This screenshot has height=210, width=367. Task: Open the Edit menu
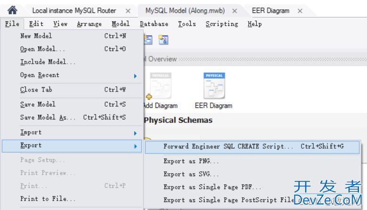pos(36,24)
